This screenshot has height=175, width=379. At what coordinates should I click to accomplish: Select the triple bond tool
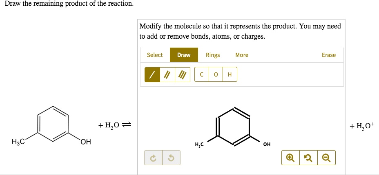pos(182,74)
